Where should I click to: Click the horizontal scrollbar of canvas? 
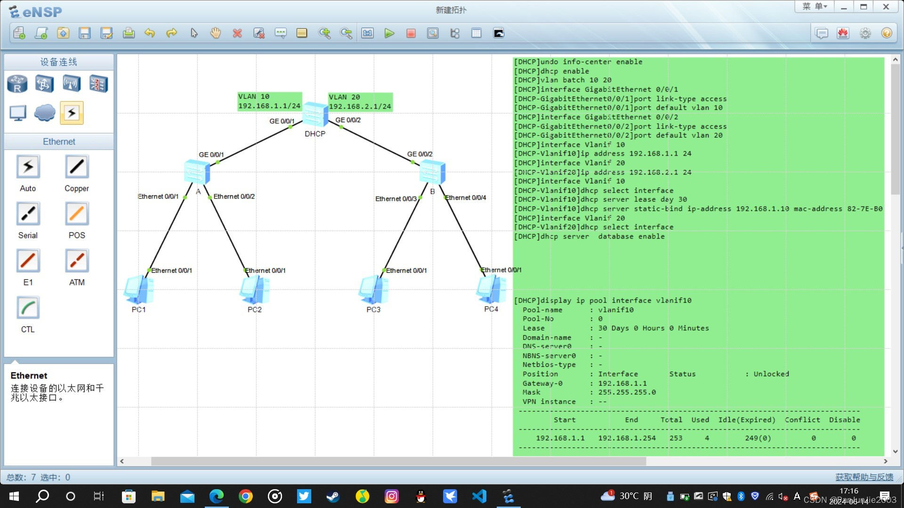[398, 461]
